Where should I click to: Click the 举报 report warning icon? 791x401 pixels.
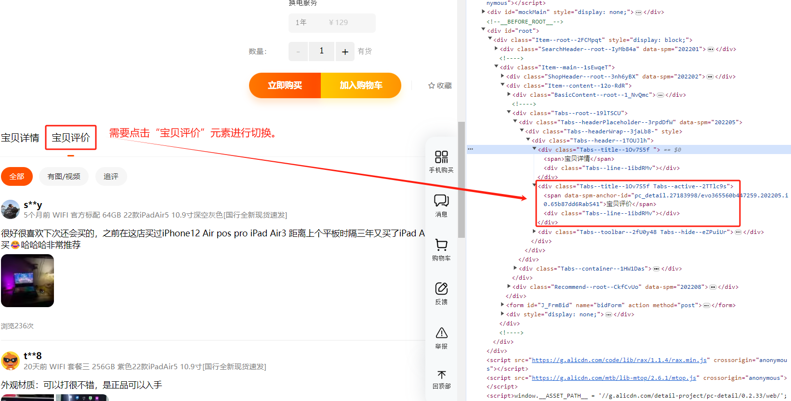click(x=441, y=333)
